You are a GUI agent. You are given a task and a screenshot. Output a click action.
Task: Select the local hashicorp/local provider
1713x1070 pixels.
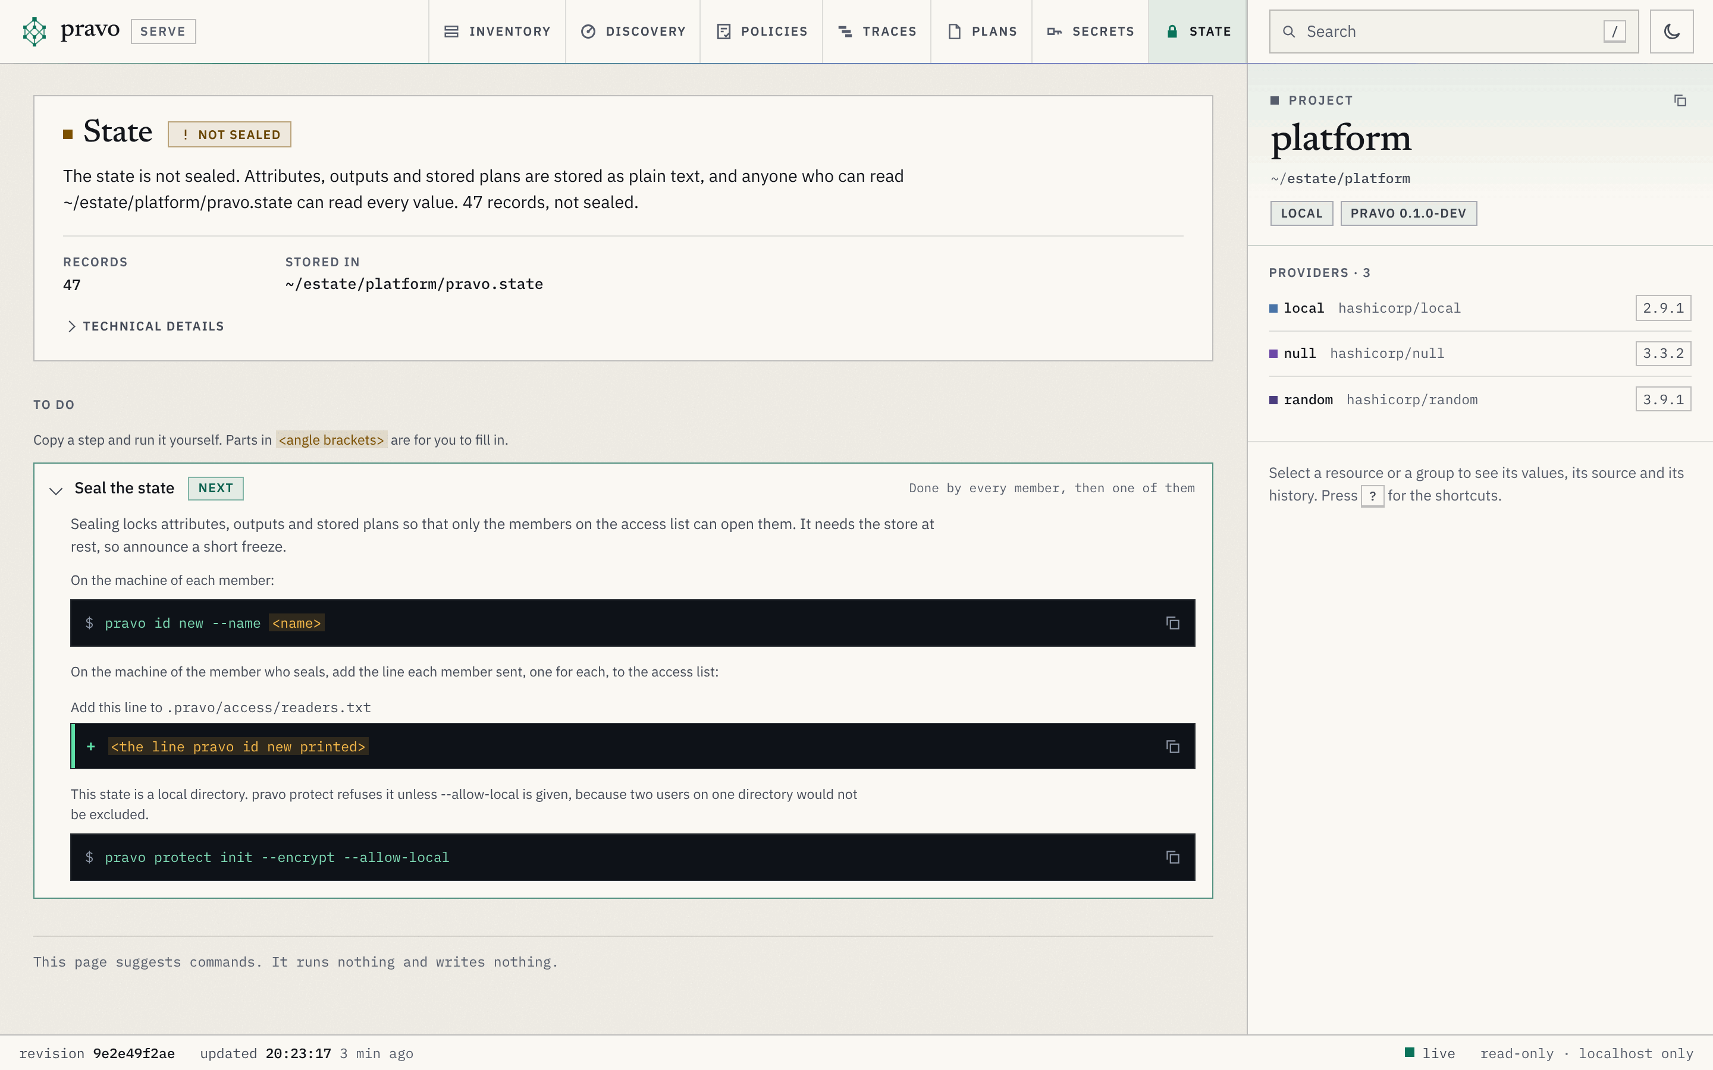(1479, 309)
